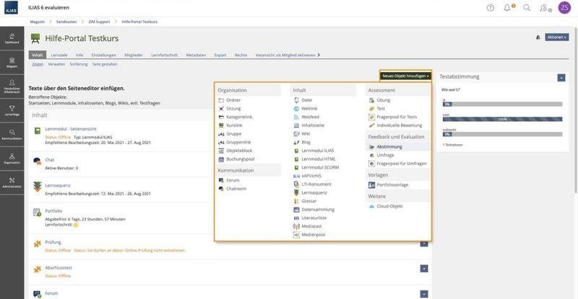
Task: Open the help question mark icon
Action: point(491,8)
